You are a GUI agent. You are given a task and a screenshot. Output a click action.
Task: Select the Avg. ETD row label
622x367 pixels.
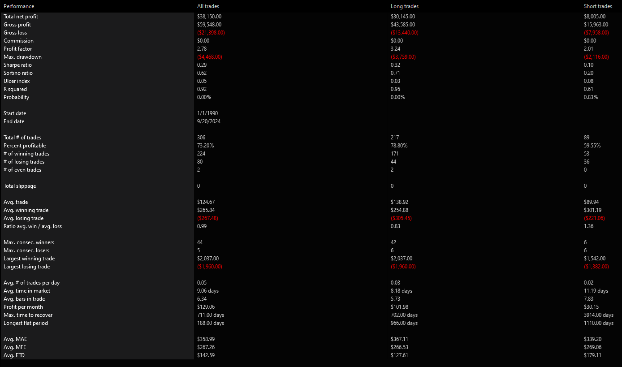click(15, 355)
